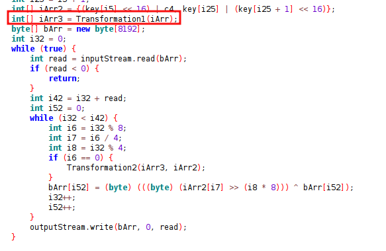Click the int i52 = 0 line
Viewport: 386px width, 251px height.
[x=57, y=108]
